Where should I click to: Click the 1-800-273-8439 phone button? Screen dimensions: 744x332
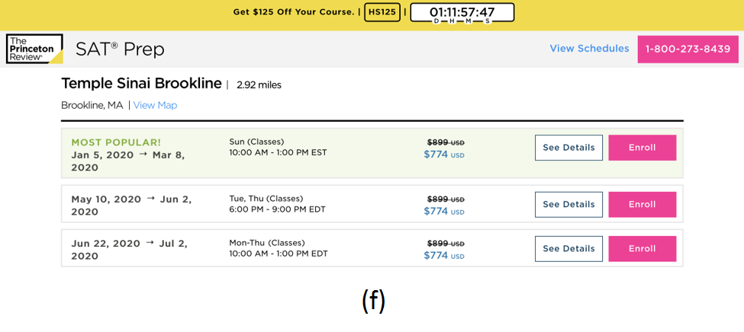(x=688, y=49)
